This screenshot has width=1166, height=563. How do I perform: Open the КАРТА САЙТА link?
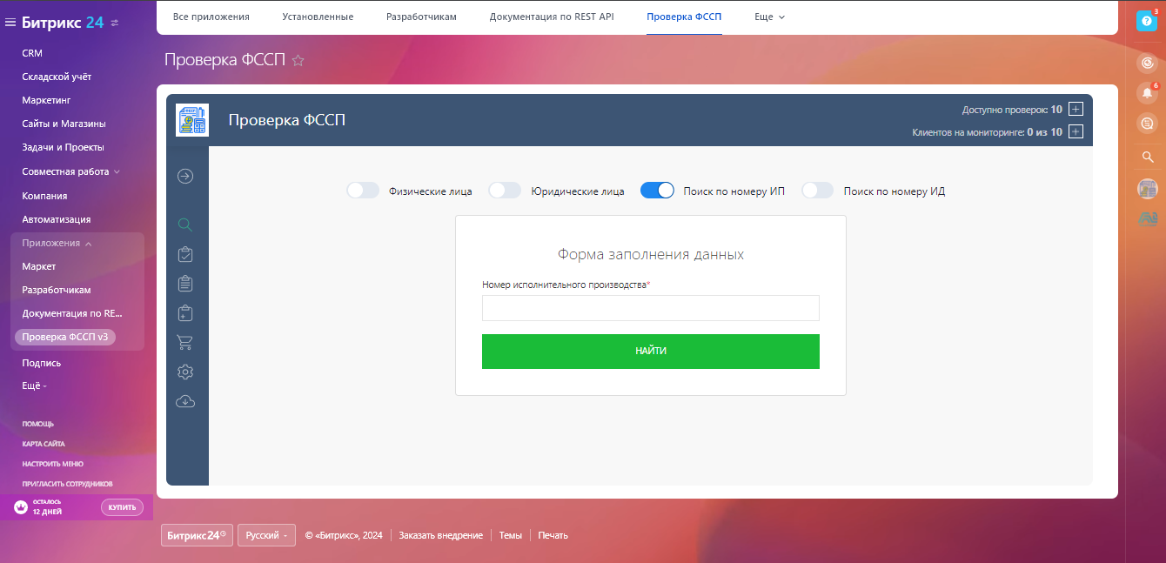click(44, 444)
